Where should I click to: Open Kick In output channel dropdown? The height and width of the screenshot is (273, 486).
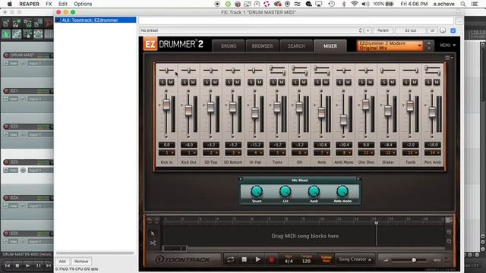(167, 152)
